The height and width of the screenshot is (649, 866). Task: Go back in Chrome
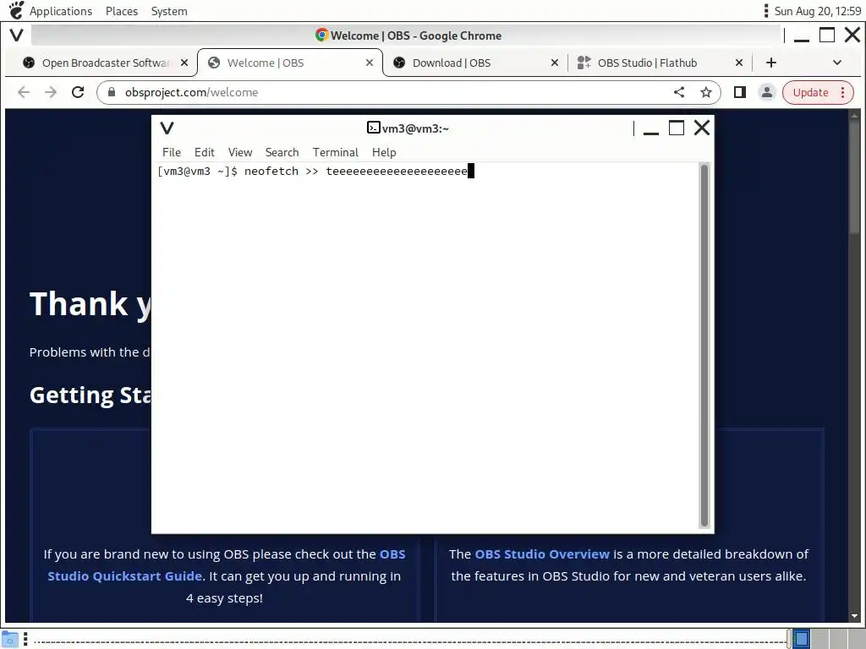click(23, 92)
